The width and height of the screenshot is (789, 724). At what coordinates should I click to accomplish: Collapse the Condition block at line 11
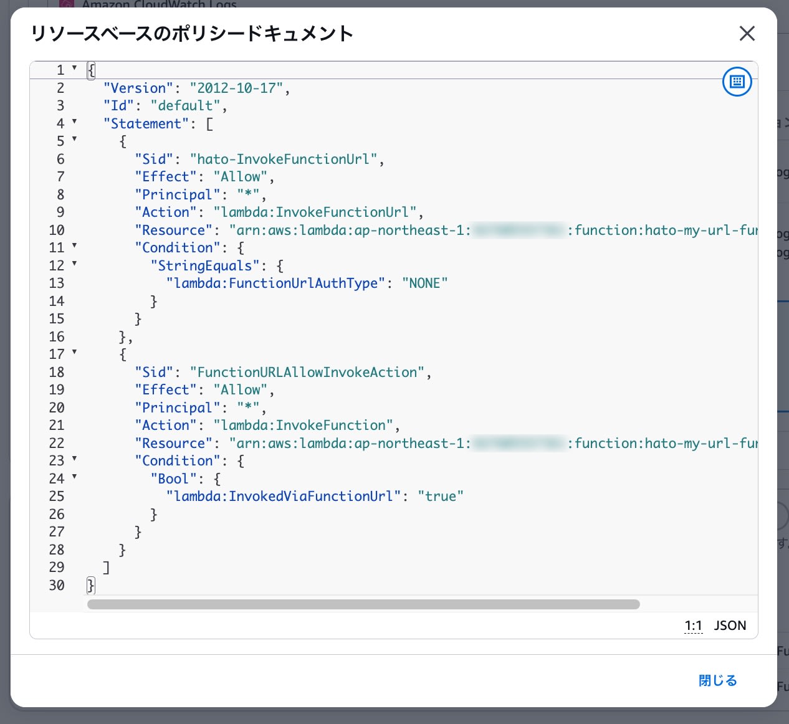coord(75,247)
